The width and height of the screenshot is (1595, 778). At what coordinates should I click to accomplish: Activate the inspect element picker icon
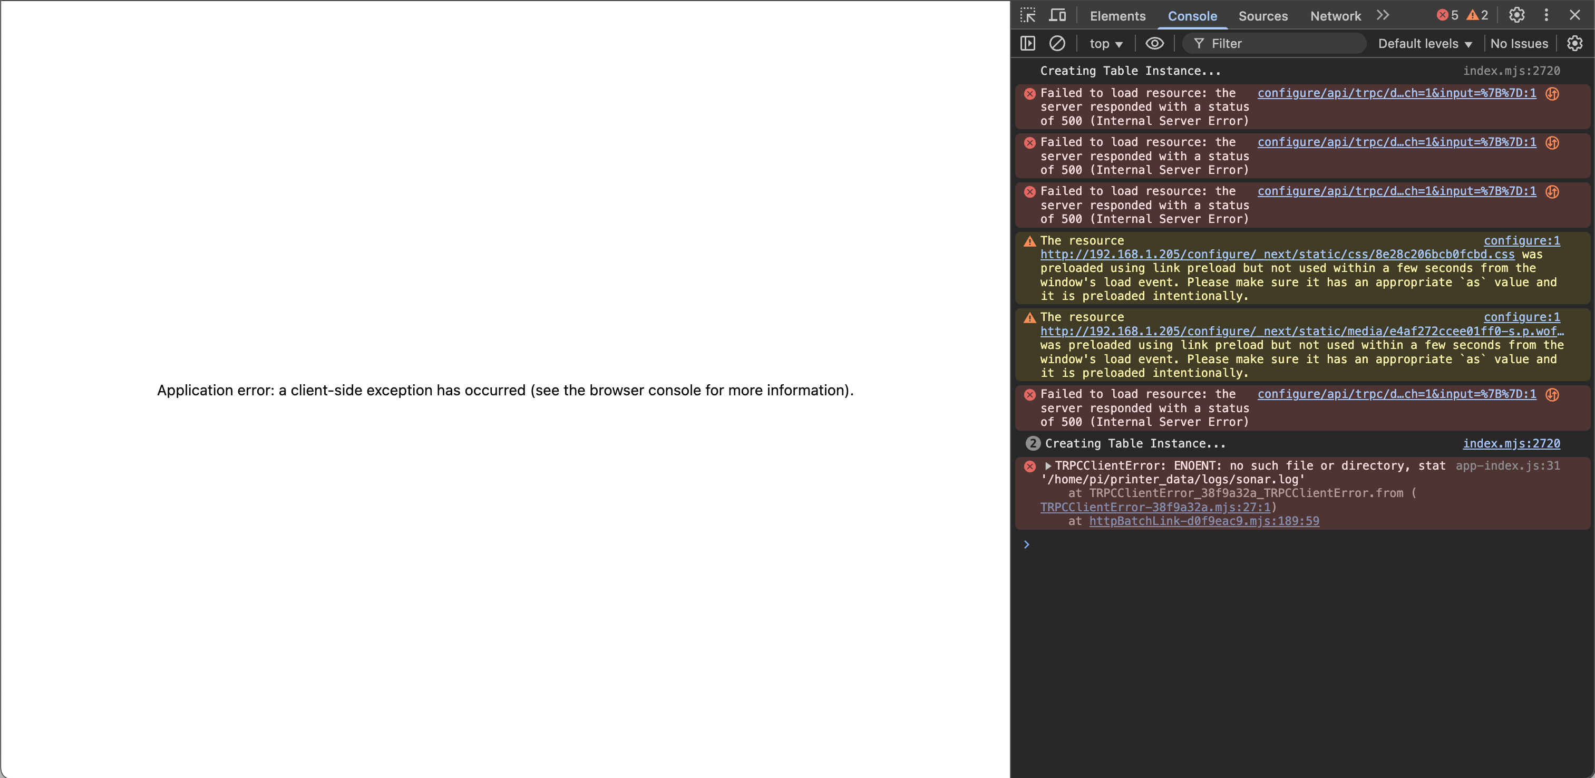[x=1028, y=15]
